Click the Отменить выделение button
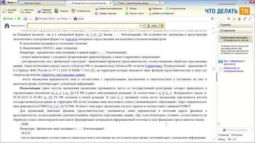 tap(235, 130)
